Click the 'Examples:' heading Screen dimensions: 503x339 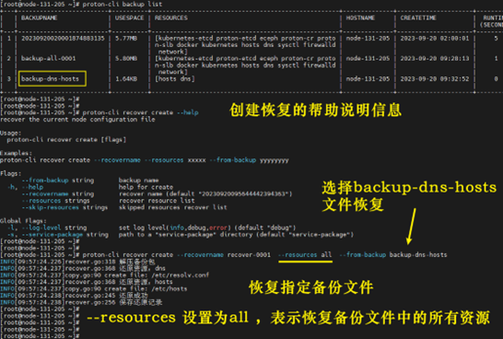pyautogui.click(x=16, y=153)
